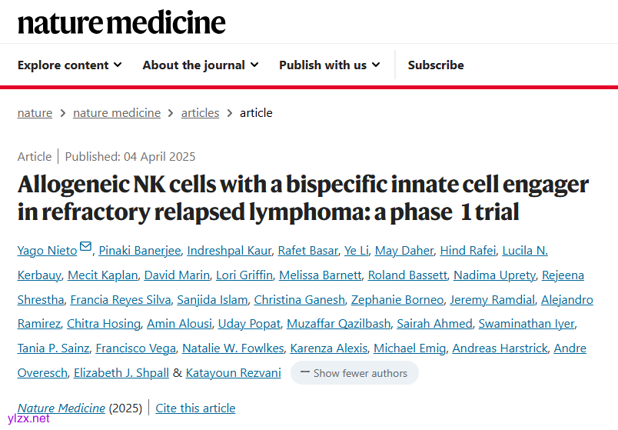Viewport: 618px width, 430px height.
Task: Navigate to the articles breadcrumb
Action: (x=200, y=113)
